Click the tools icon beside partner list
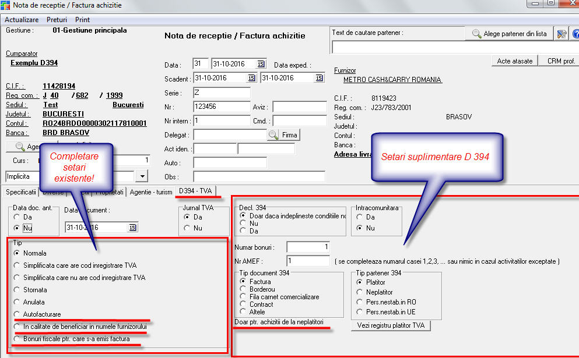This screenshot has height=358, width=579. (561, 34)
